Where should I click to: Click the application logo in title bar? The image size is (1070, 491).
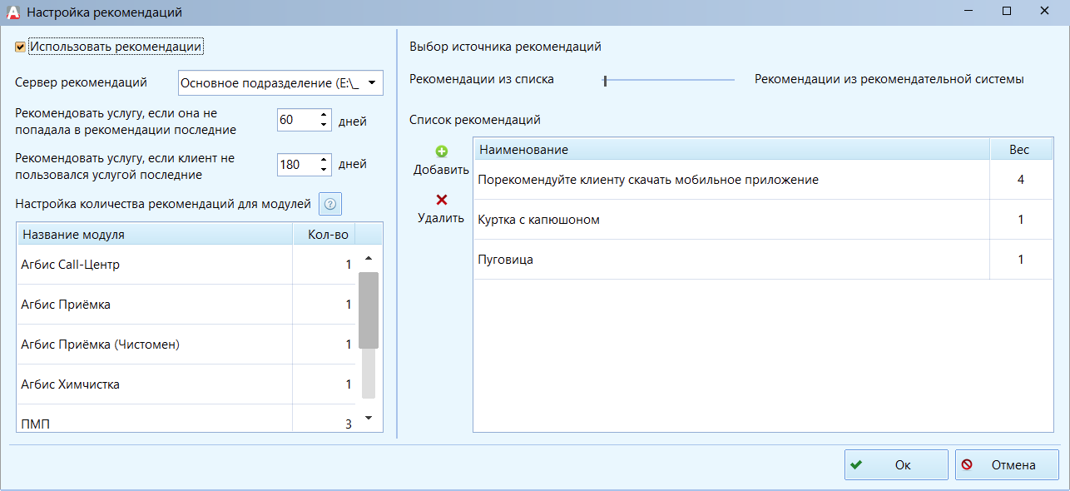pyautogui.click(x=12, y=12)
